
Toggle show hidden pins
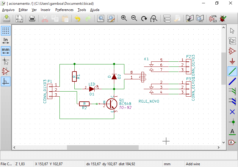(6, 71)
